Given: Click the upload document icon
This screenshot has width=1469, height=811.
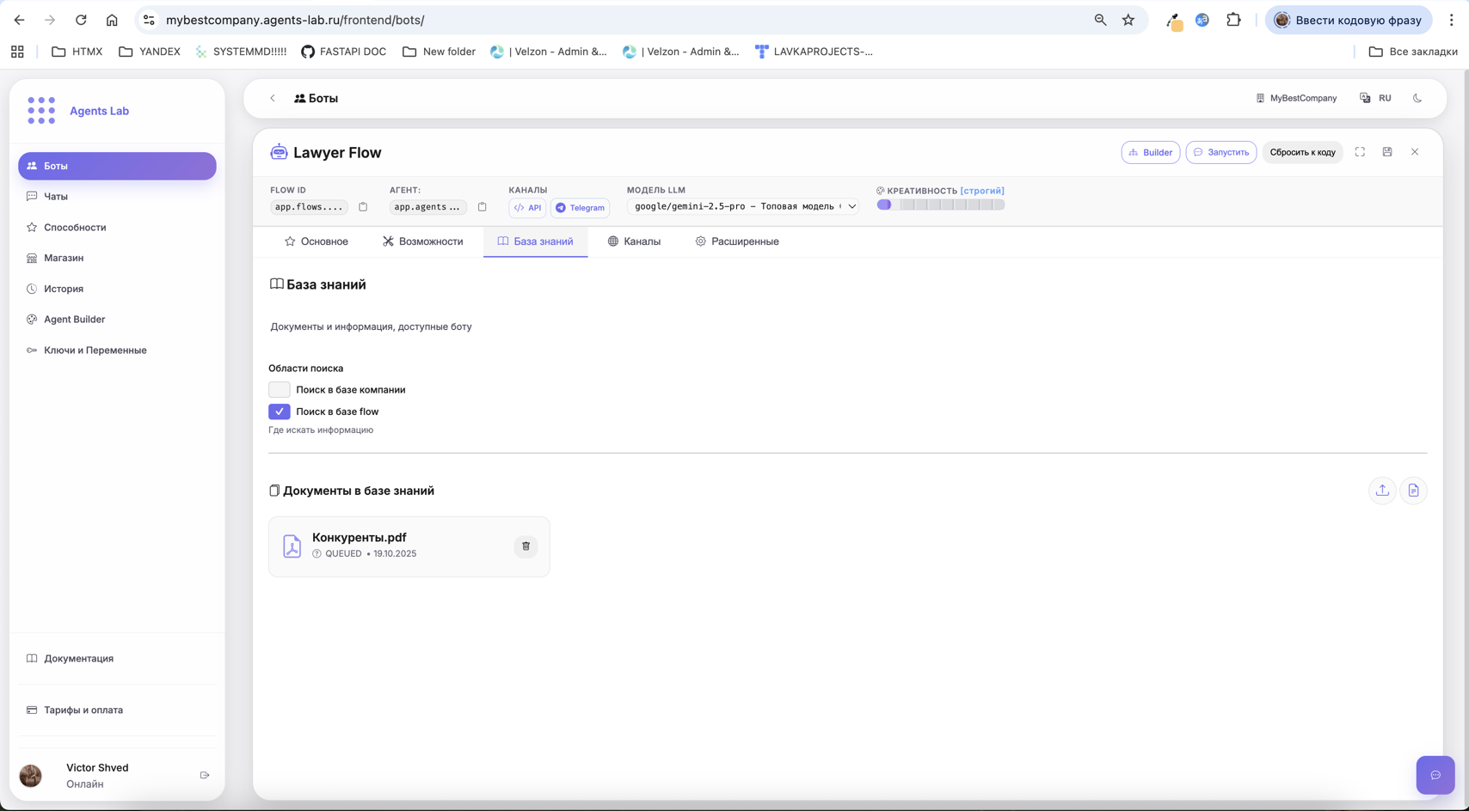Looking at the screenshot, I should pyautogui.click(x=1382, y=491).
